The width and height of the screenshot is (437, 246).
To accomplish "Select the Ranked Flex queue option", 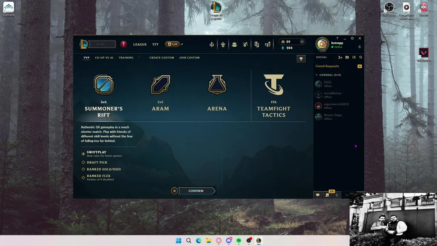I will (98, 177).
